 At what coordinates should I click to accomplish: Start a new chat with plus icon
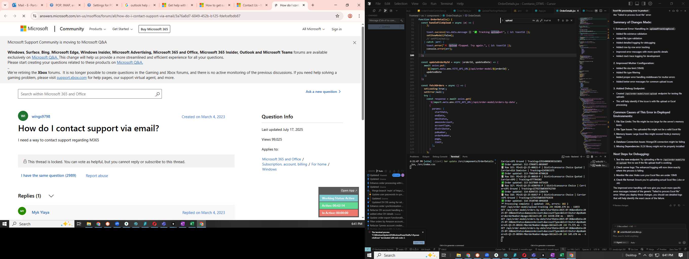670,11
